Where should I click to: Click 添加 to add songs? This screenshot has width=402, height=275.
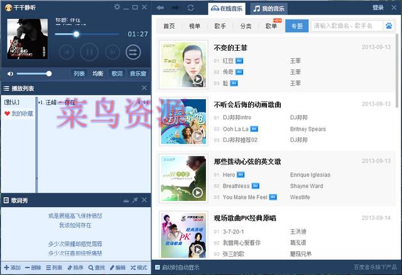click(13, 267)
